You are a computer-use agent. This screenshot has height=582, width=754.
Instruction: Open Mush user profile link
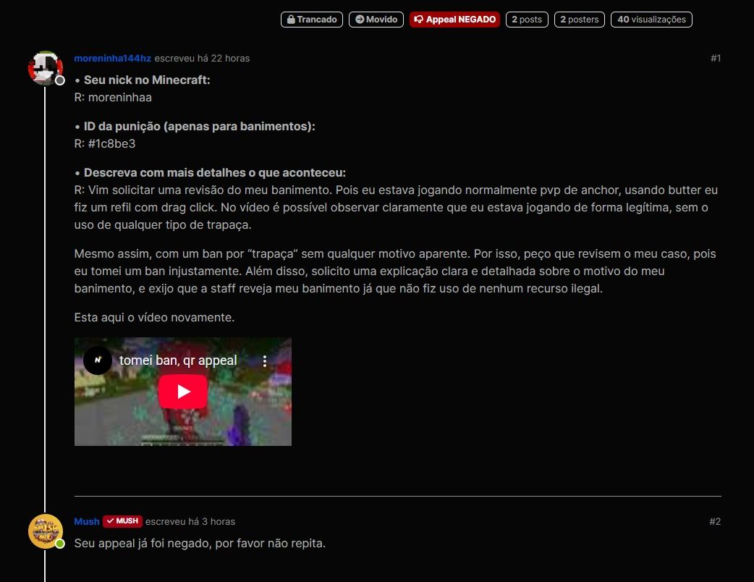tap(87, 521)
